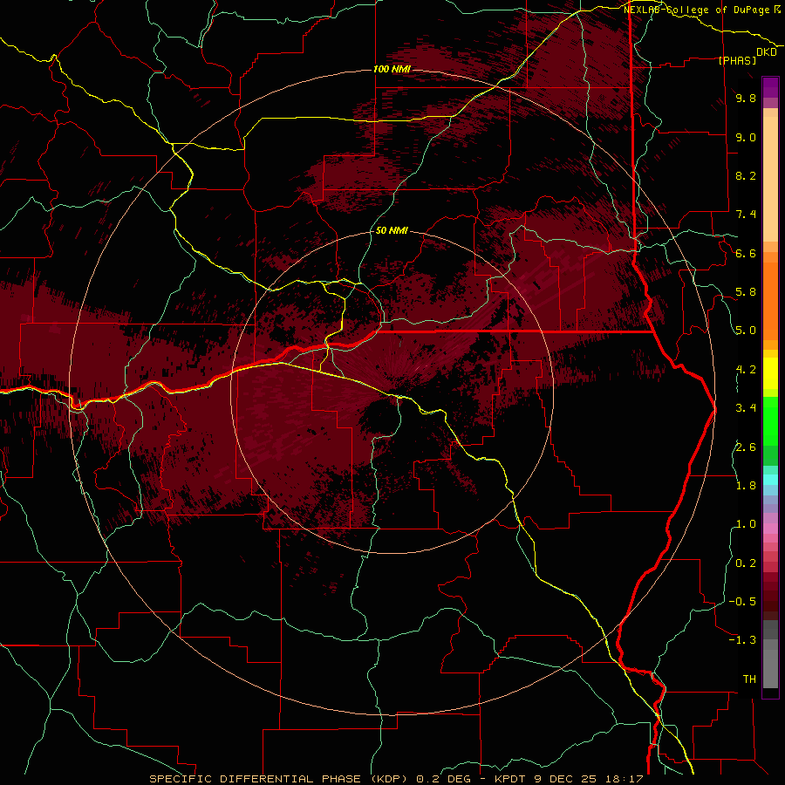Click the 5.0 value on the color scale
785x785 pixels.
(746, 331)
